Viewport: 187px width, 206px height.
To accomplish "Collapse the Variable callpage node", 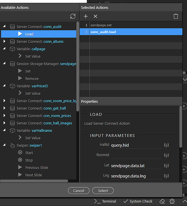I will (x=5, y=49).
